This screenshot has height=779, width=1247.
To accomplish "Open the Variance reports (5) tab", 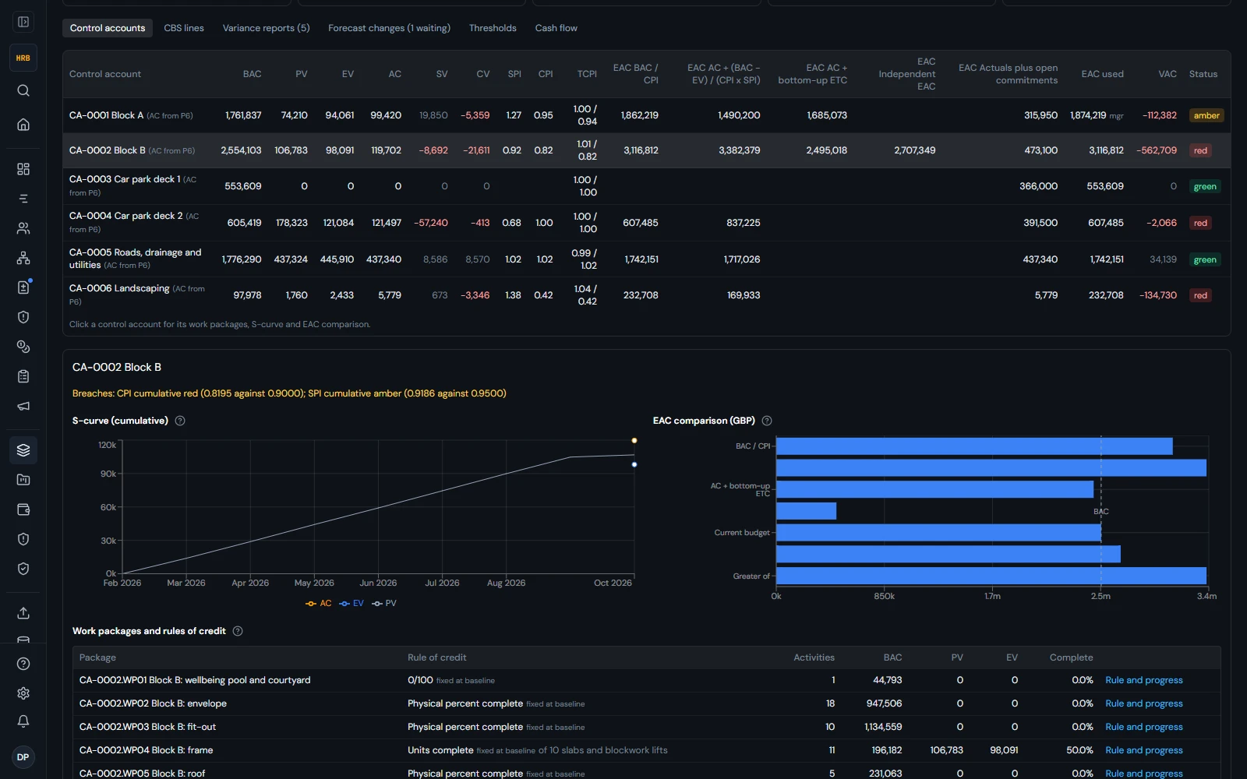I will click(x=267, y=28).
